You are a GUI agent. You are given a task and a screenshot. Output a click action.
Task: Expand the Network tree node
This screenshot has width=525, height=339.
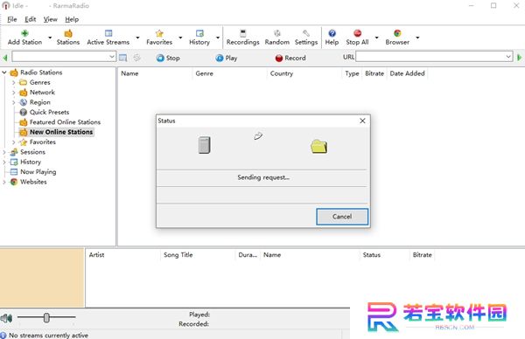tap(14, 93)
